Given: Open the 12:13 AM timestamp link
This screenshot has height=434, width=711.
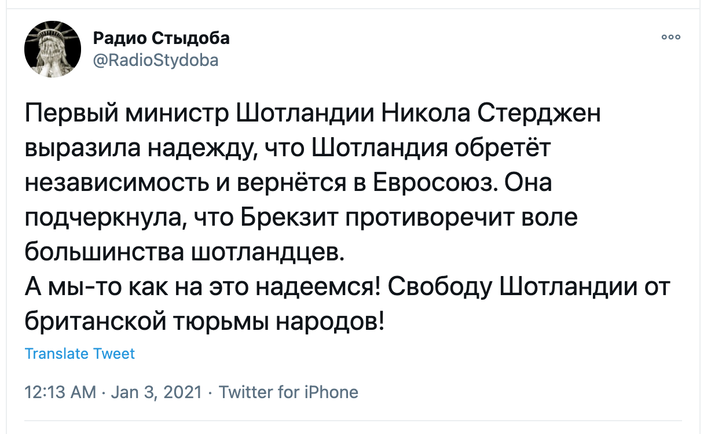Looking at the screenshot, I should click(61, 392).
